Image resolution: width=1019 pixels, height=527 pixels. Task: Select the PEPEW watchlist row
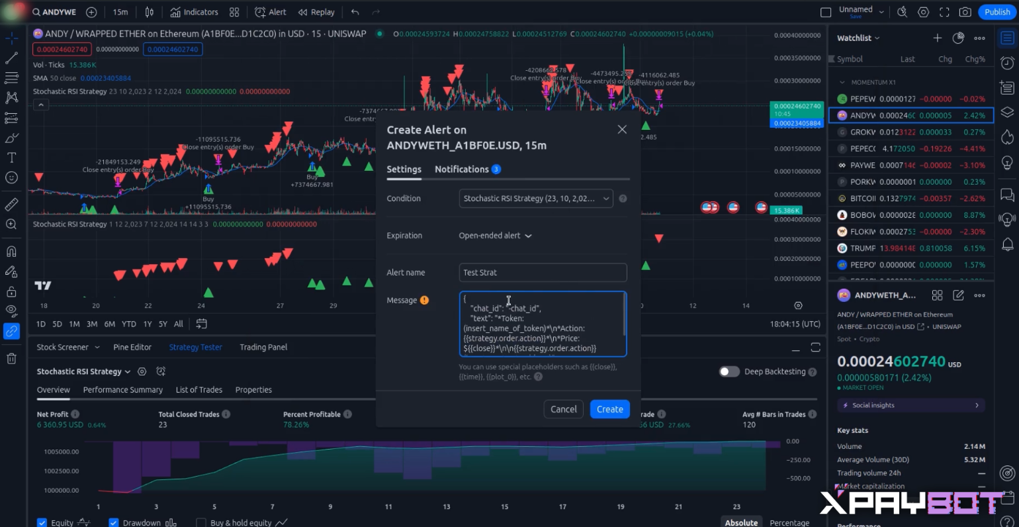tap(911, 99)
